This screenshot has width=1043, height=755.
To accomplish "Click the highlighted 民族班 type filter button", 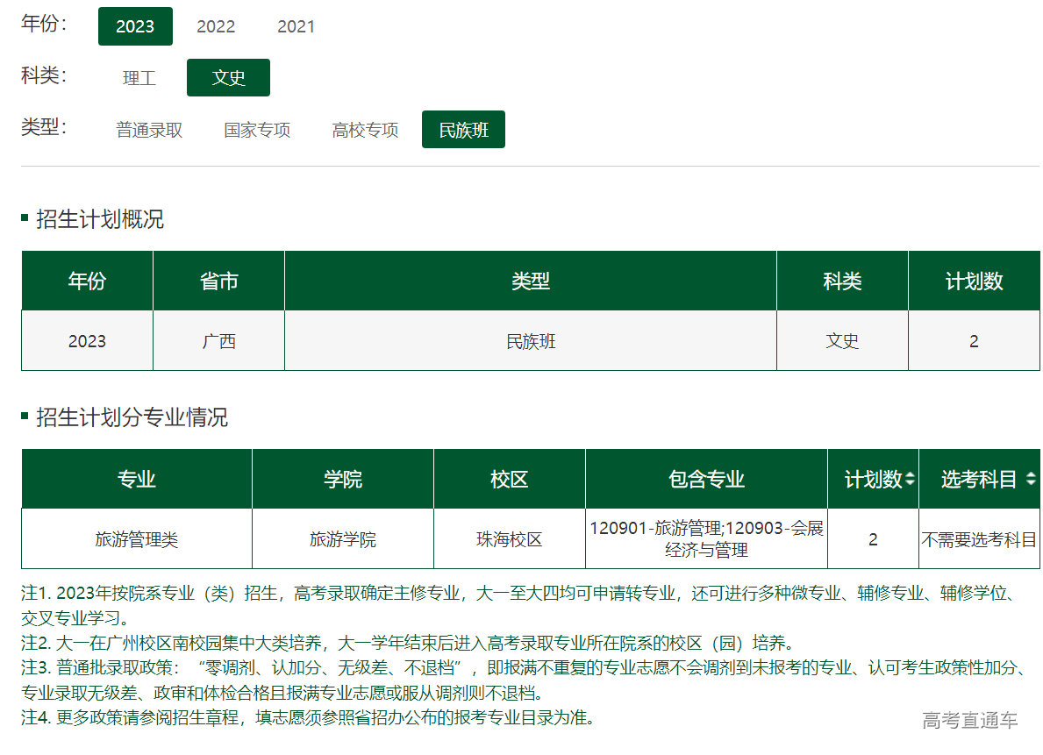I will [463, 130].
